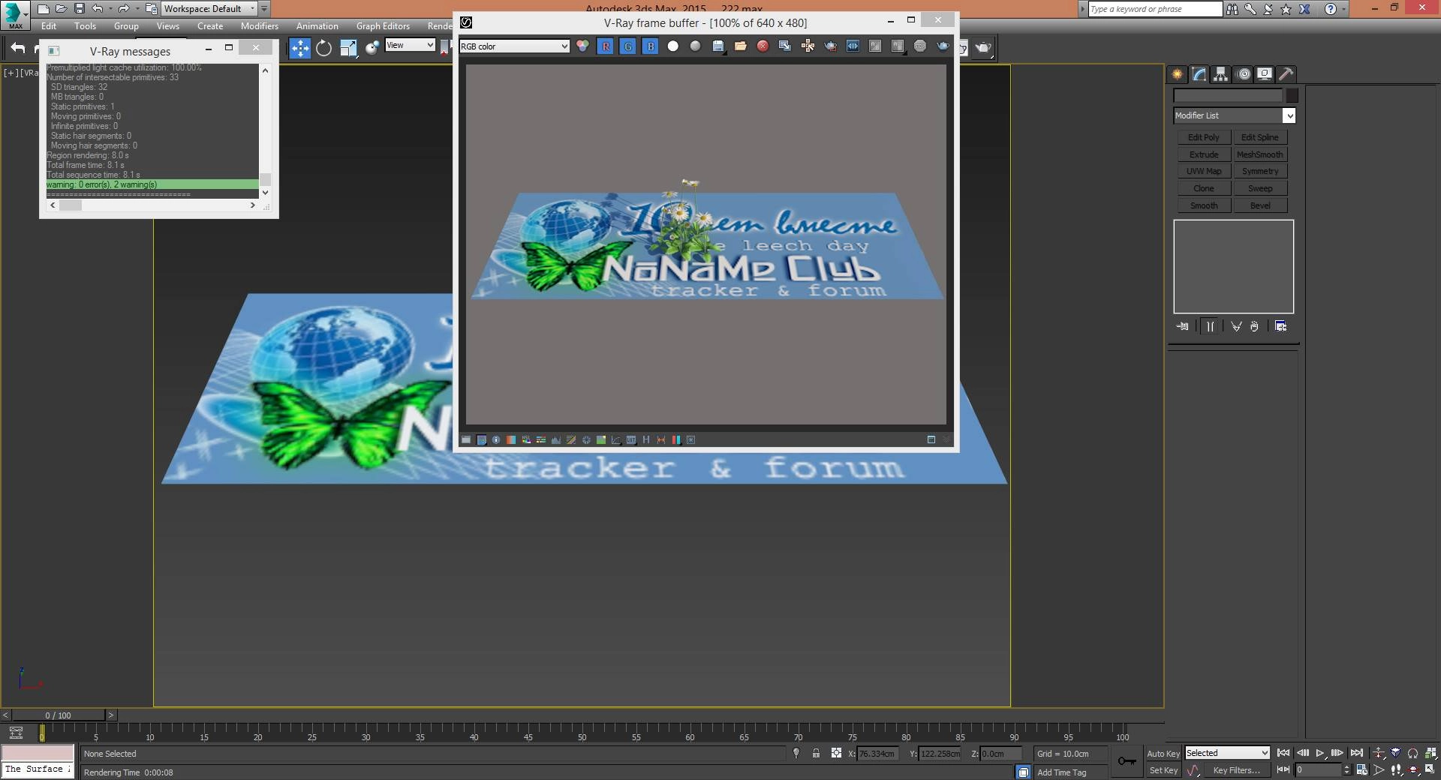Open histogram icon in VFB bottom bar
The image size is (1441, 780).
point(556,440)
